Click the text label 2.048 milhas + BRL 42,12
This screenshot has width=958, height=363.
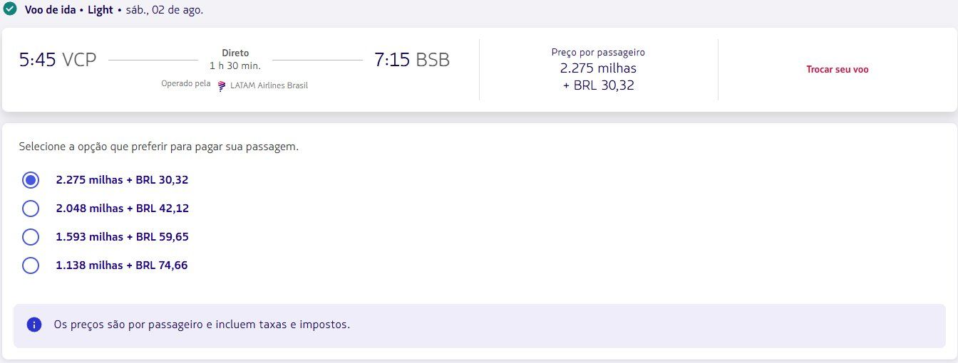click(x=123, y=209)
